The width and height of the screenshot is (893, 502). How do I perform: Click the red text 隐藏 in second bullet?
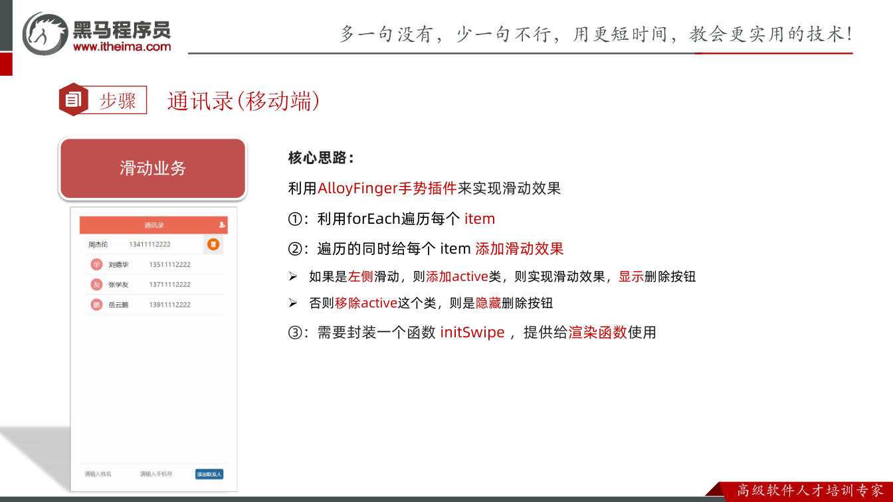click(489, 303)
